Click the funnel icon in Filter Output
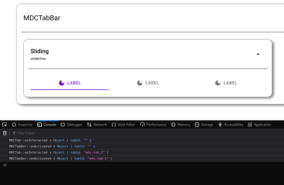 point(14,133)
